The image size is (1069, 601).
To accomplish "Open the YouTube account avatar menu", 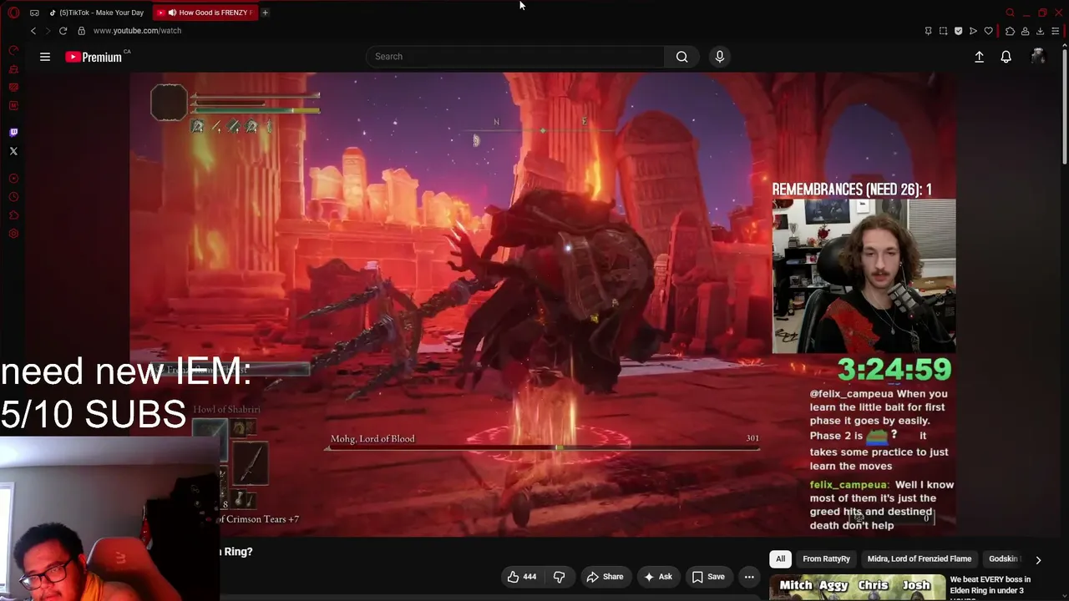I will pos(1038,57).
